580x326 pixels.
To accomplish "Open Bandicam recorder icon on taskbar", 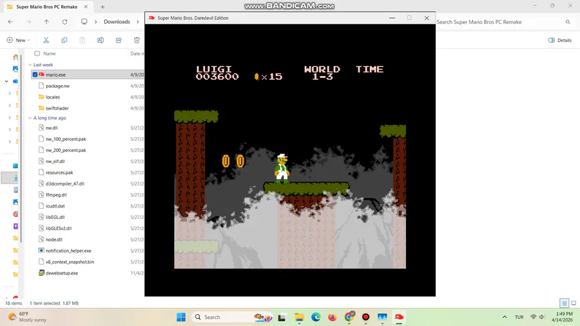I will pos(365,317).
